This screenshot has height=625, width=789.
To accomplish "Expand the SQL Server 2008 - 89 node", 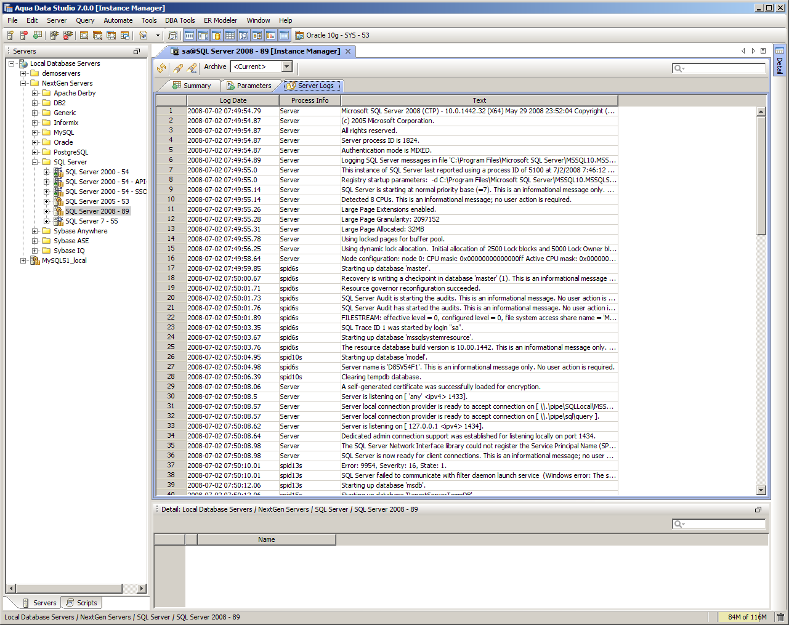I will 47,211.
